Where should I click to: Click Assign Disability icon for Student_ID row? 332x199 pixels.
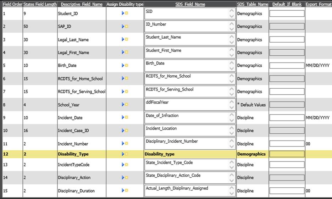[x=125, y=13]
